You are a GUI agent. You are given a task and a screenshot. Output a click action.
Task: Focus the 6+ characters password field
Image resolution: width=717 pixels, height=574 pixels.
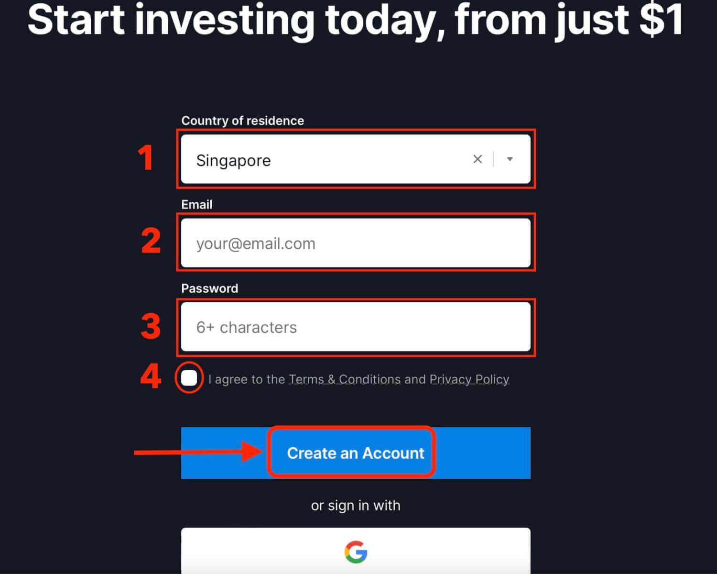click(x=356, y=327)
